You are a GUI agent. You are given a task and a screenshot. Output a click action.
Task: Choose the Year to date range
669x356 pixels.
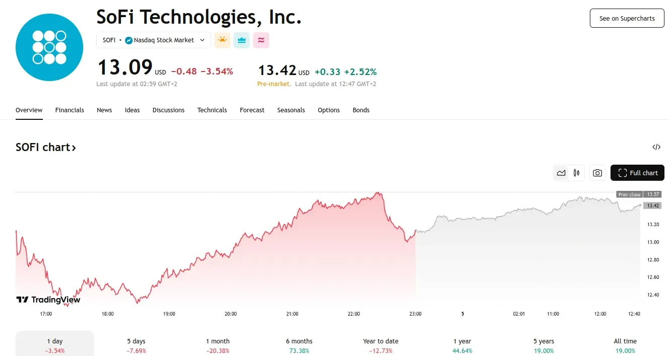[381, 345]
